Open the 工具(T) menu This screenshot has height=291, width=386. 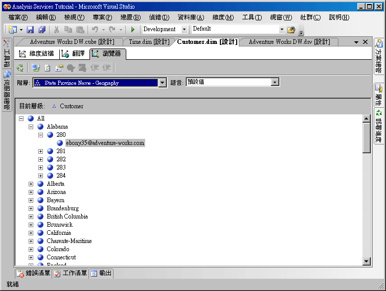252,17
